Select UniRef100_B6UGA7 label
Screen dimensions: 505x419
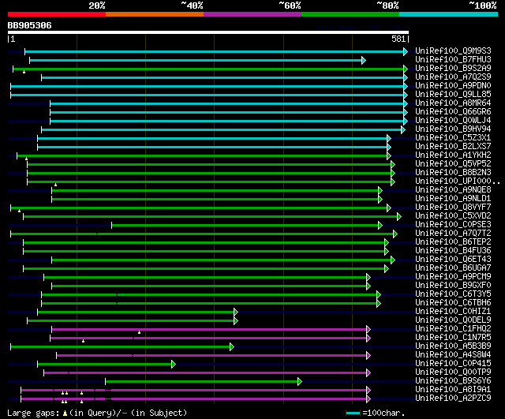[x=453, y=268]
